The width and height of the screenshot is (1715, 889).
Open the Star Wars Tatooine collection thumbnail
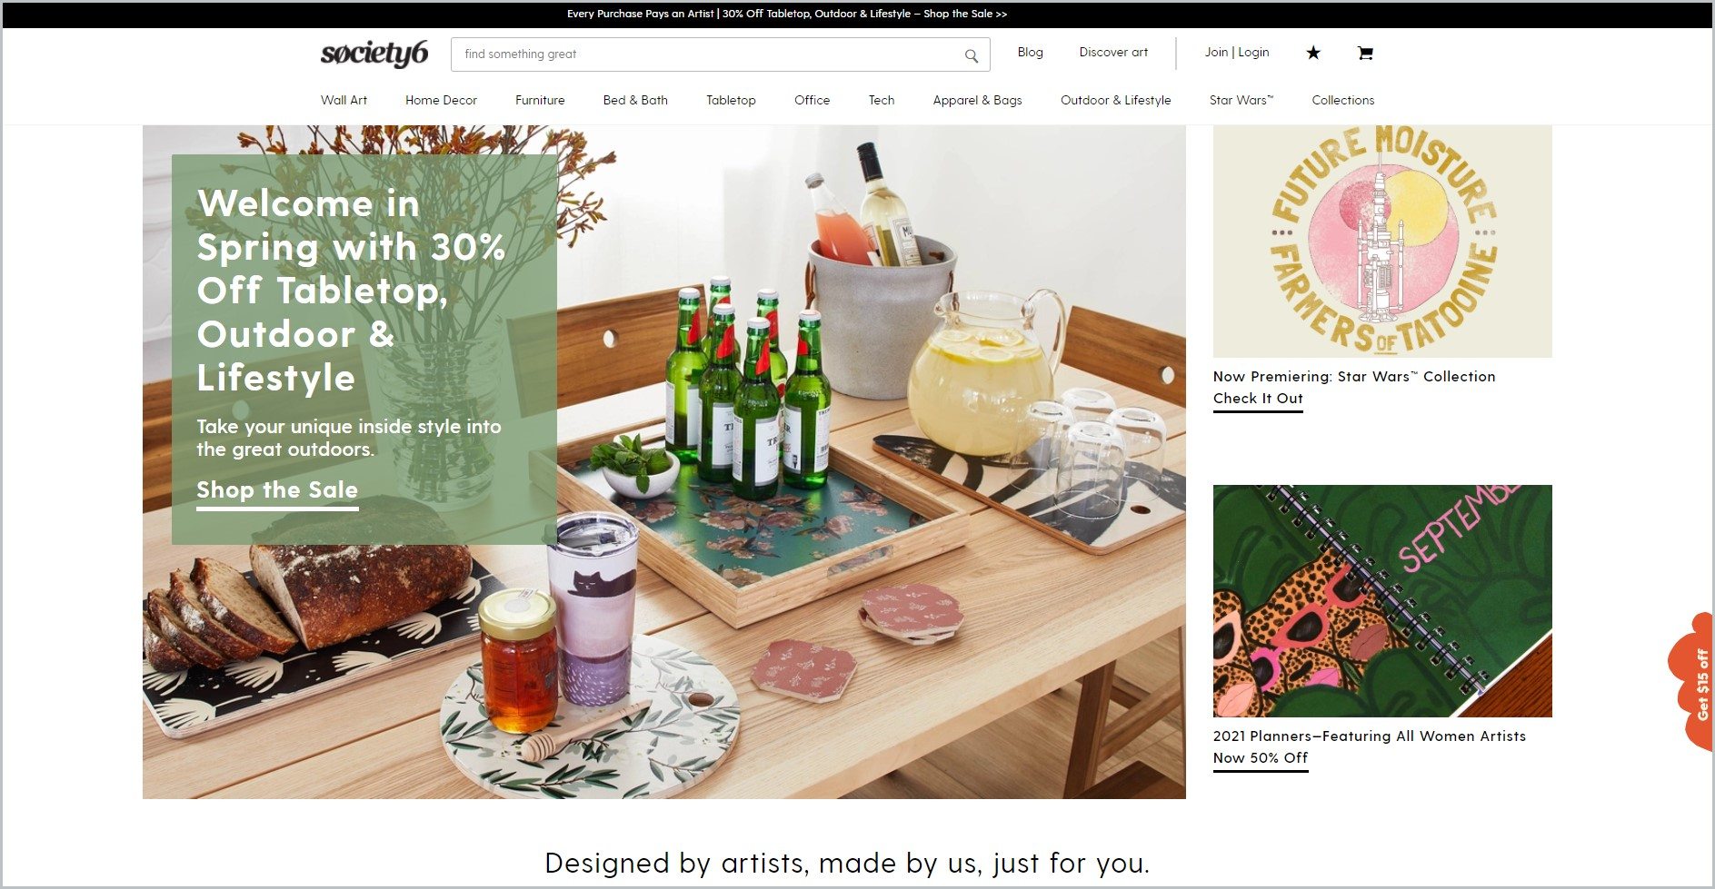pyautogui.click(x=1382, y=242)
